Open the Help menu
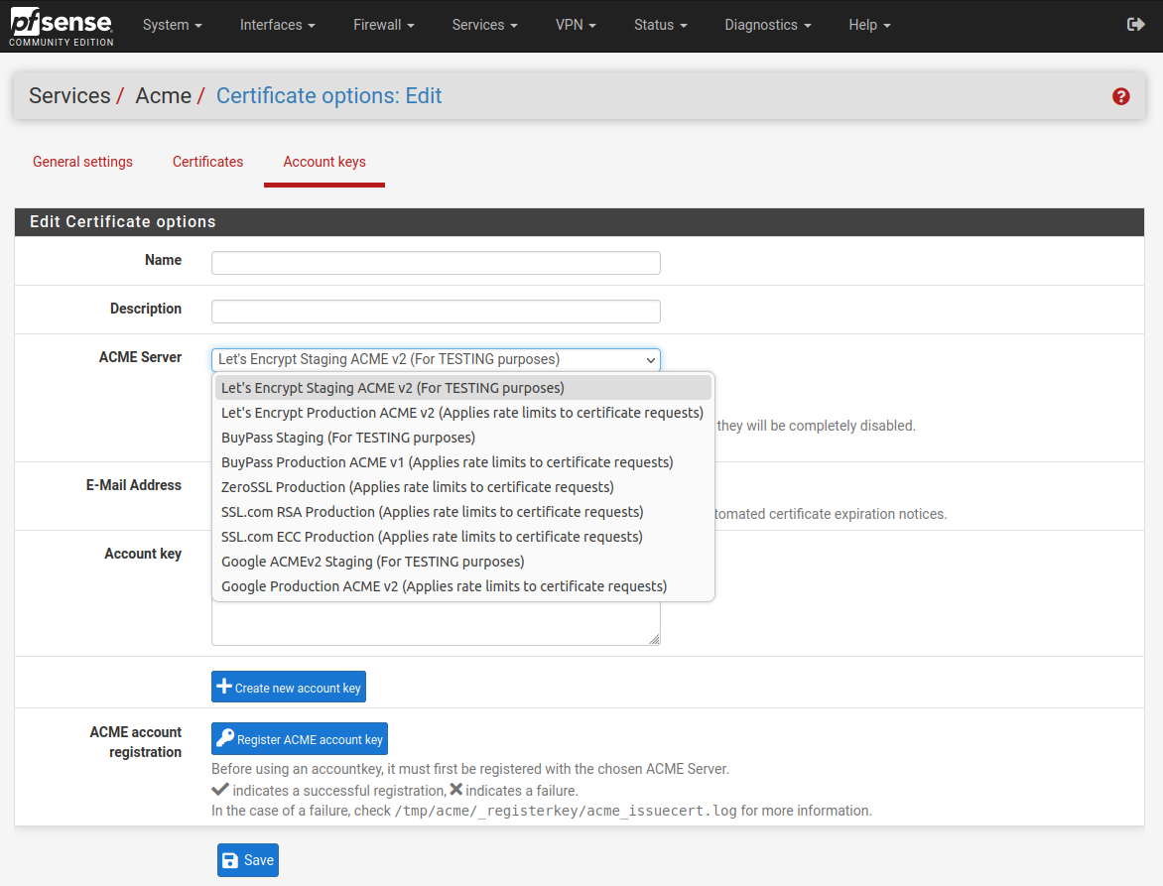 click(x=869, y=25)
